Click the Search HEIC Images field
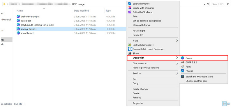233x107 pixels. click(220, 4)
